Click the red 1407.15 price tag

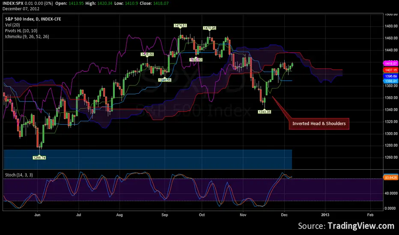pos(390,70)
